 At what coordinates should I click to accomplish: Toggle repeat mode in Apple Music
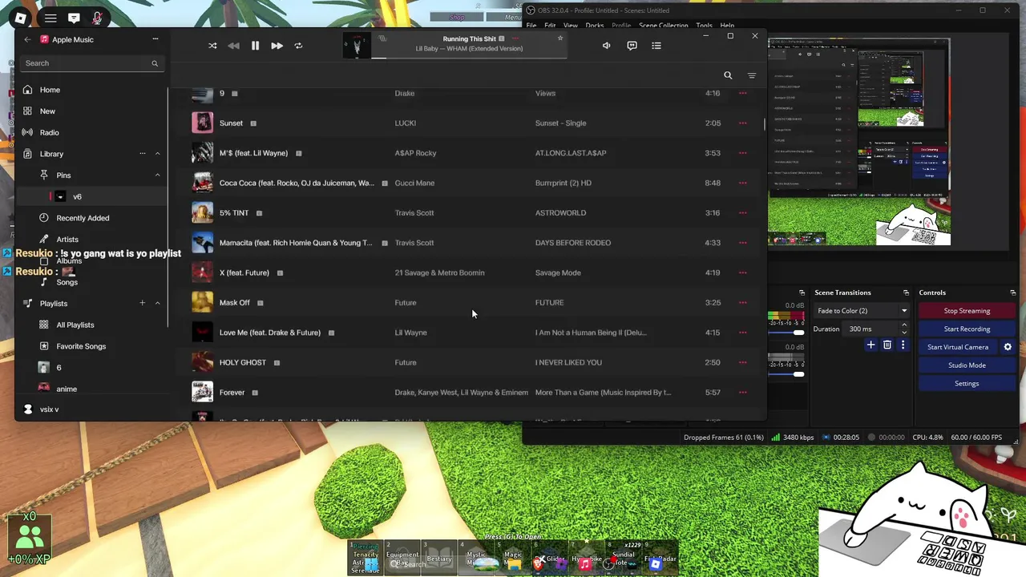point(298,46)
